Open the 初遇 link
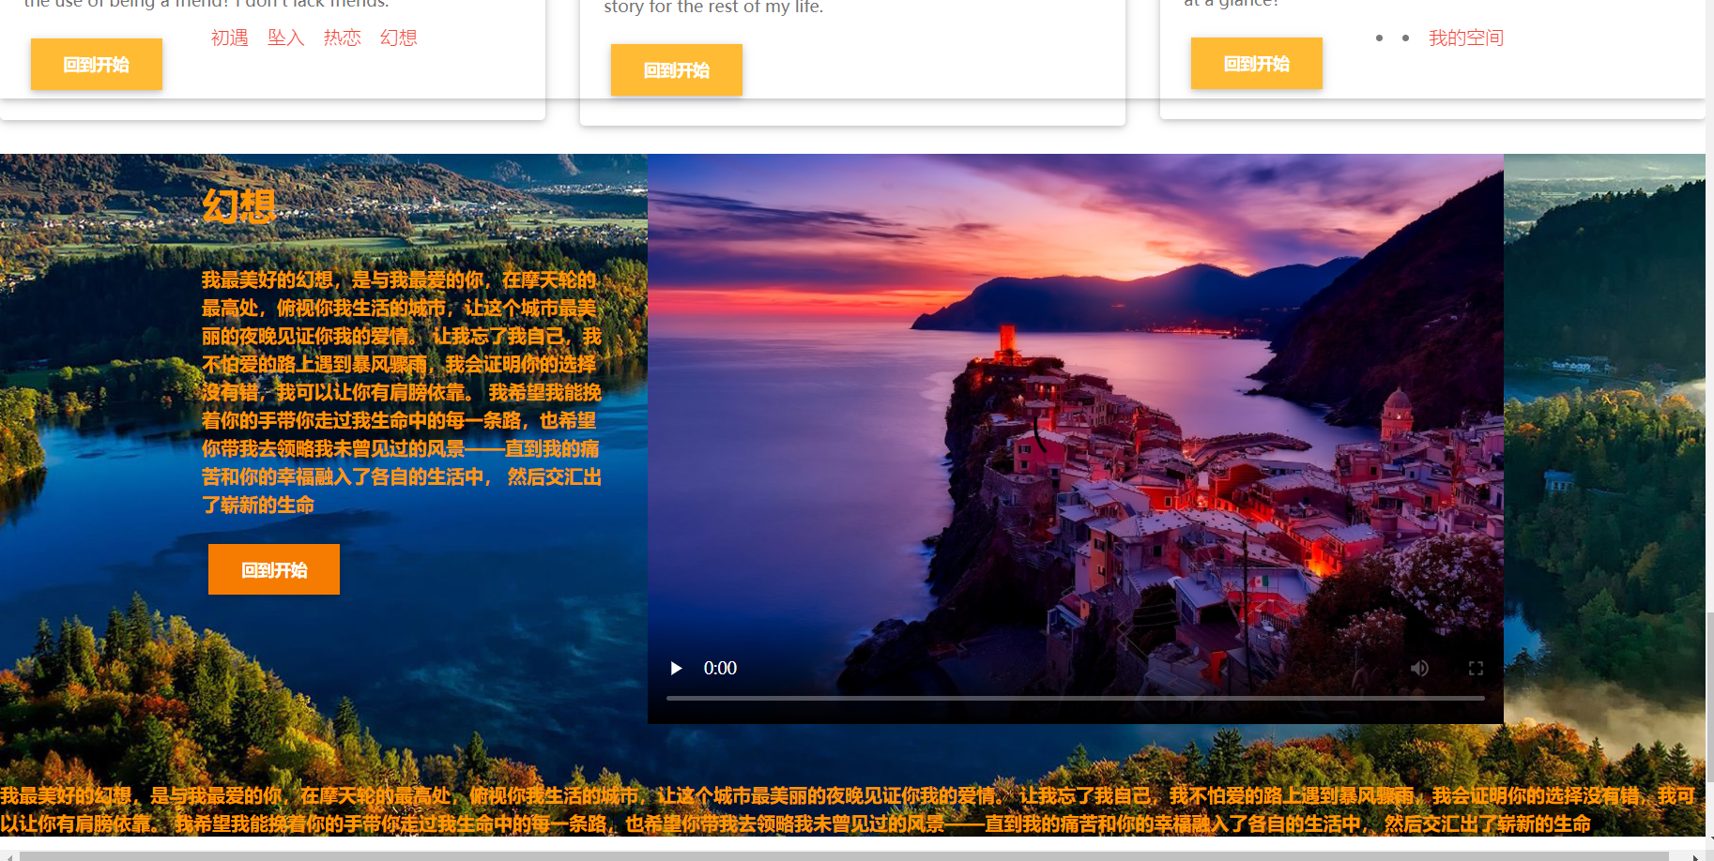This screenshot has height=861, width=1714. 230,38
